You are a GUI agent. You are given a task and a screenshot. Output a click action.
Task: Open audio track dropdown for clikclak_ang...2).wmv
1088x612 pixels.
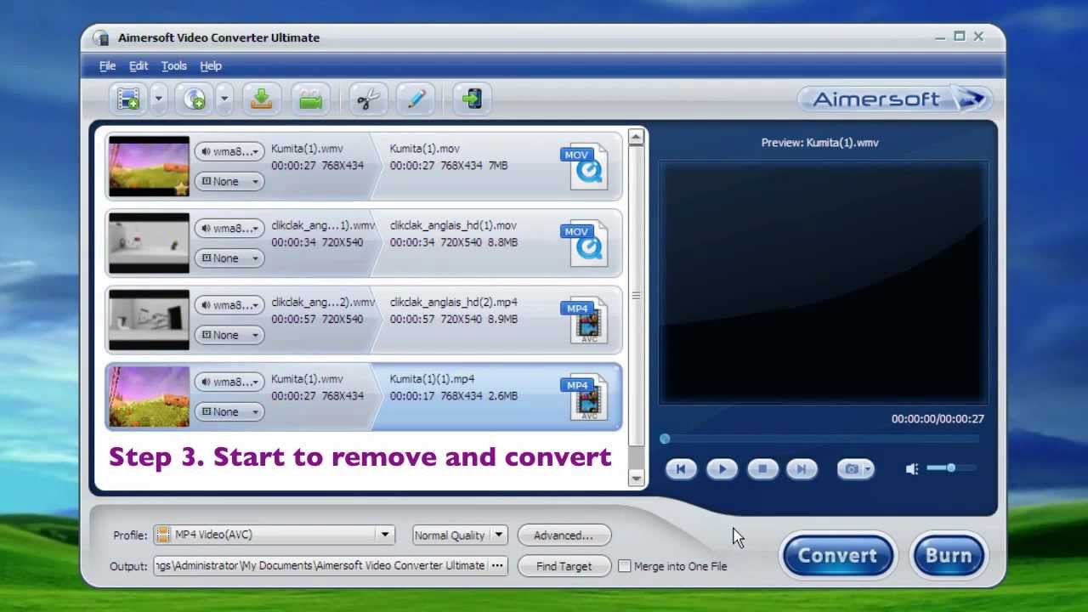coord(229,304)
